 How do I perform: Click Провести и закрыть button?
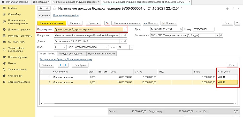[52, 23]
